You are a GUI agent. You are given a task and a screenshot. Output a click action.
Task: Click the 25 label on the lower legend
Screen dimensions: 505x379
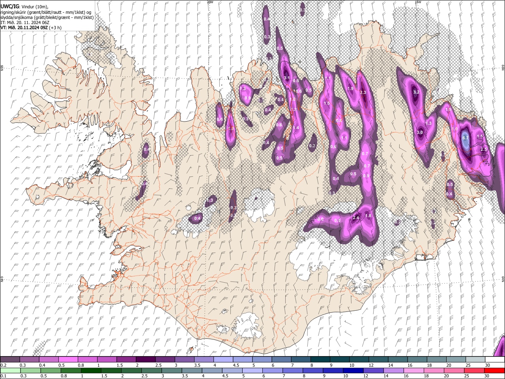(x=468, y=376)
